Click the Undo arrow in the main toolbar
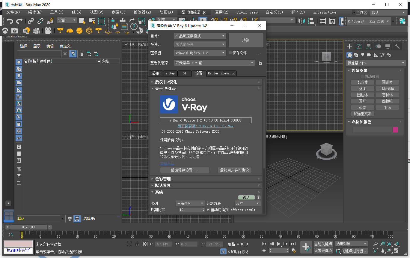Image resolution: width=410 pixels, height=258 pixels. point(10,21)
